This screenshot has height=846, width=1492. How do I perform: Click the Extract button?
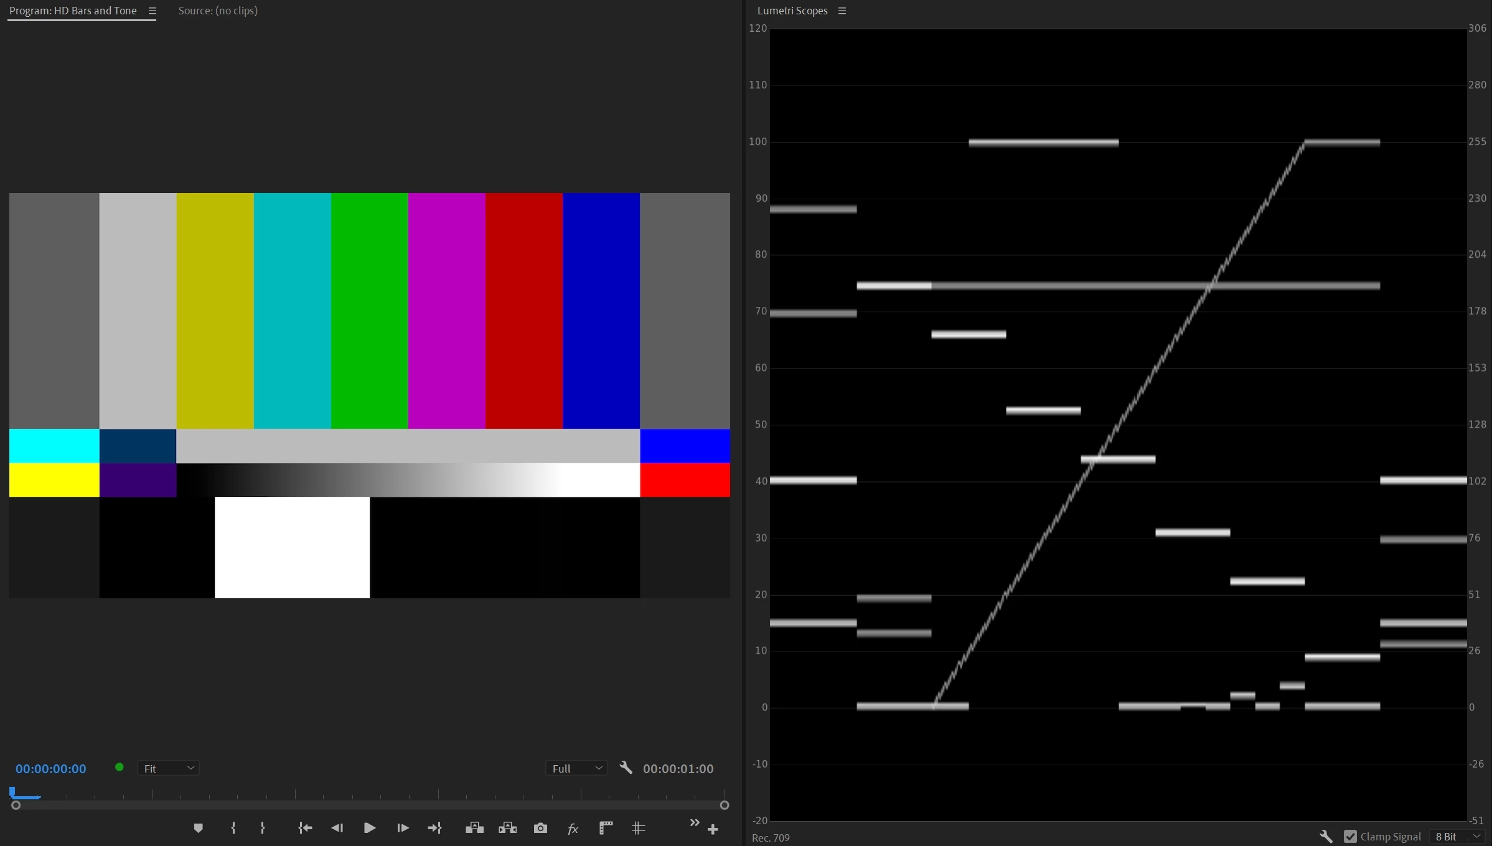pos(507,828)
